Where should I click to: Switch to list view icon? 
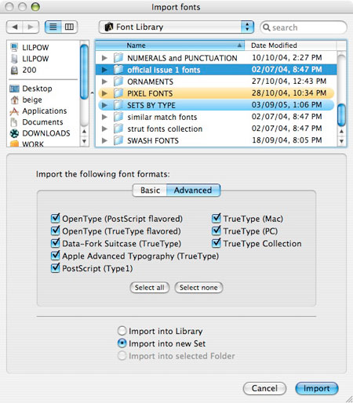53,27
